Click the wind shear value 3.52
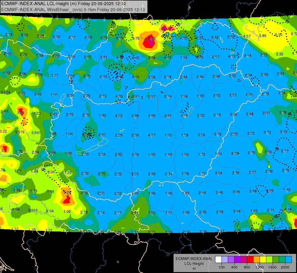Image resolution: width=297 pixels, height=273 pixels. click(217, 96)
